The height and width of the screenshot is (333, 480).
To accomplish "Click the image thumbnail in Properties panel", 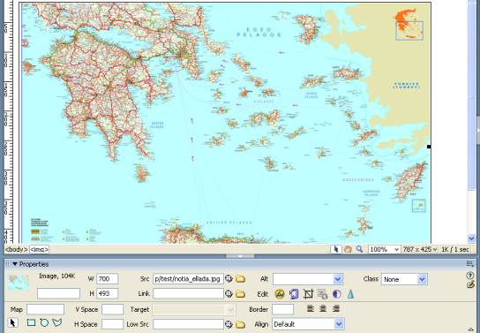I will tap(19, 283).
